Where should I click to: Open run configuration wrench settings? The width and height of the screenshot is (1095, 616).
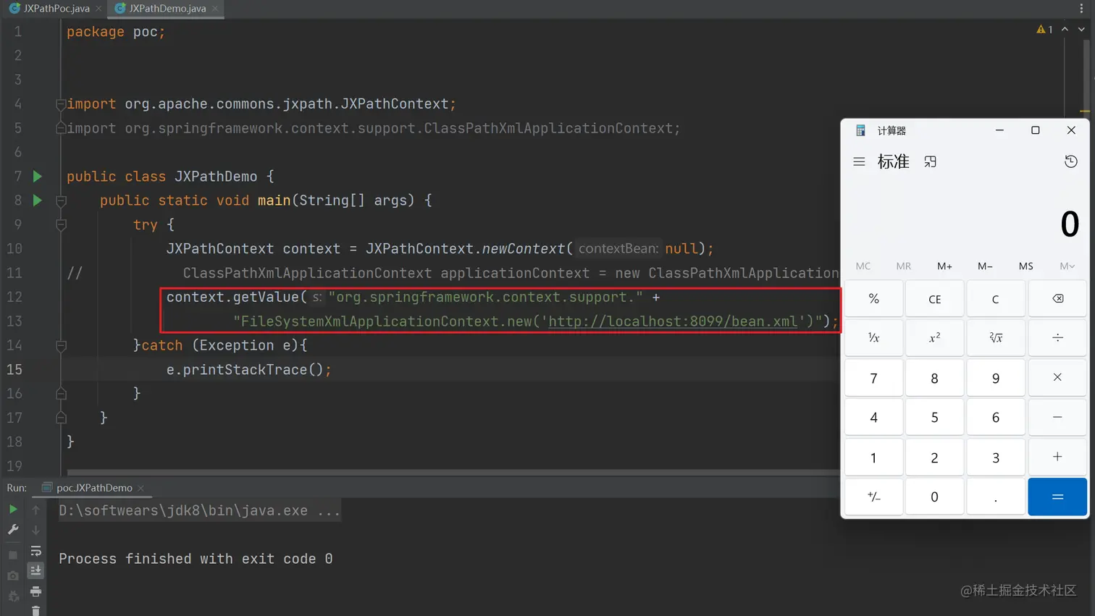(x=13, y=530)
